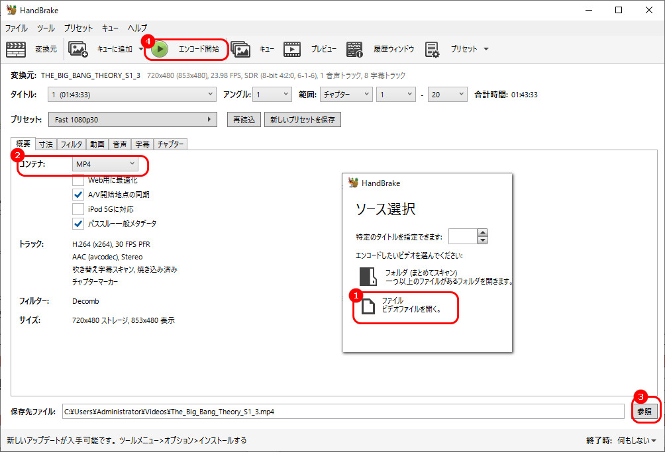The image size is (665, 452).
Task: Click the H.264 (x264), 30 FPS PFR text
Action: click(111, 244)
